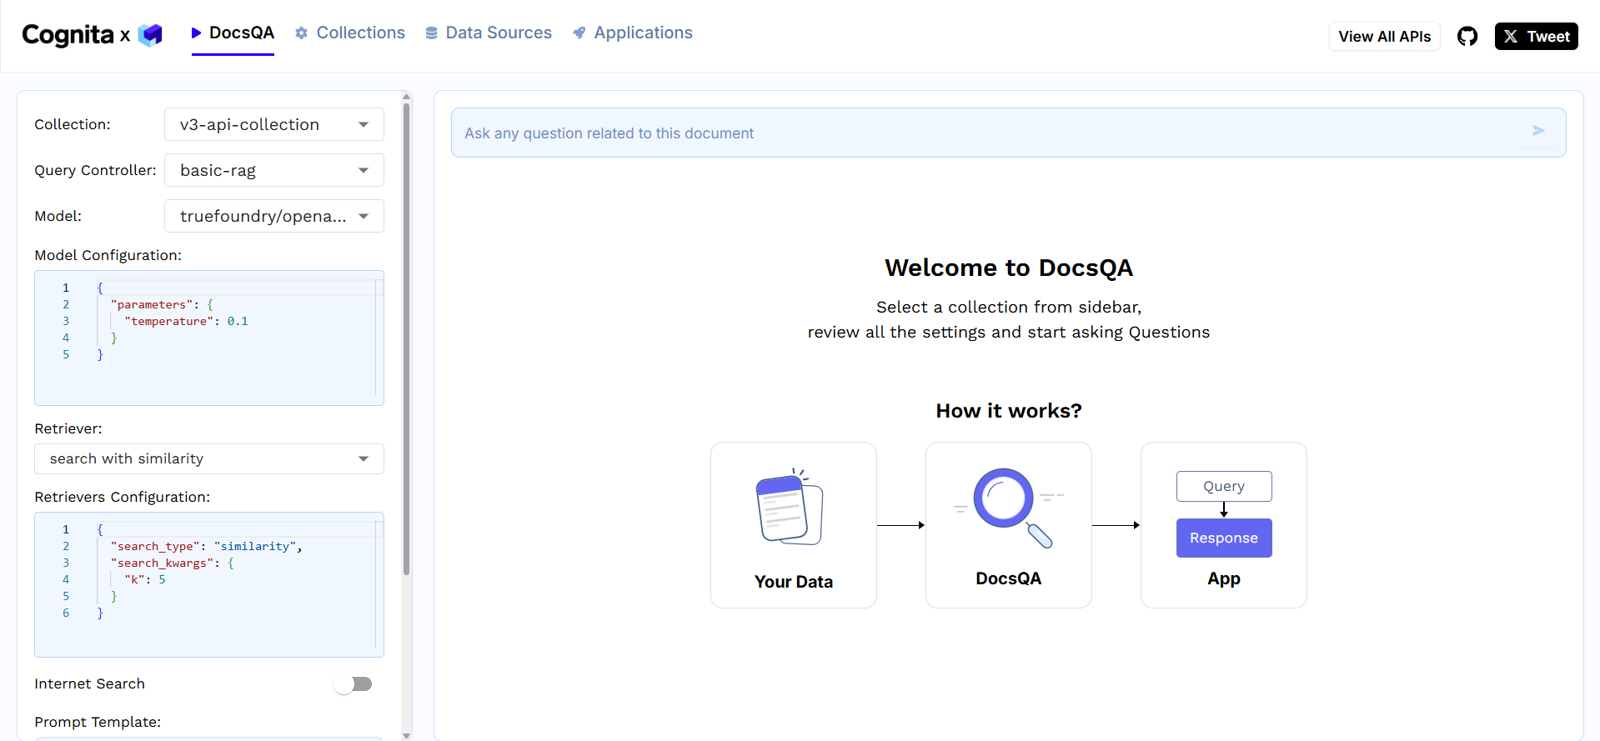Click the Your Data document illustration

[x=790, y=506]
